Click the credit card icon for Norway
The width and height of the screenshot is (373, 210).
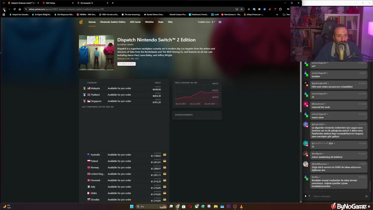tap(165, 167)
